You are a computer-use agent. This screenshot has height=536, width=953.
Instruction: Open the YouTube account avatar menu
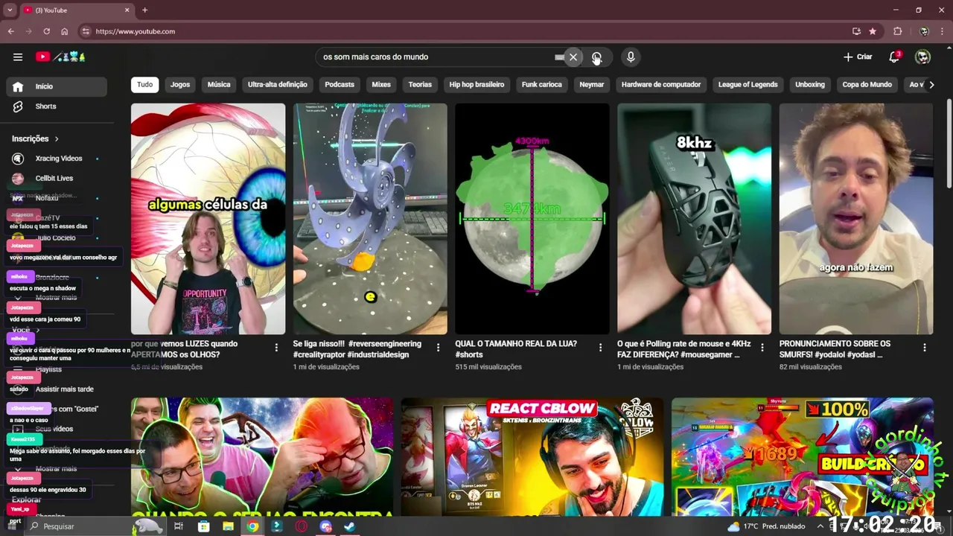pos(922,57)
